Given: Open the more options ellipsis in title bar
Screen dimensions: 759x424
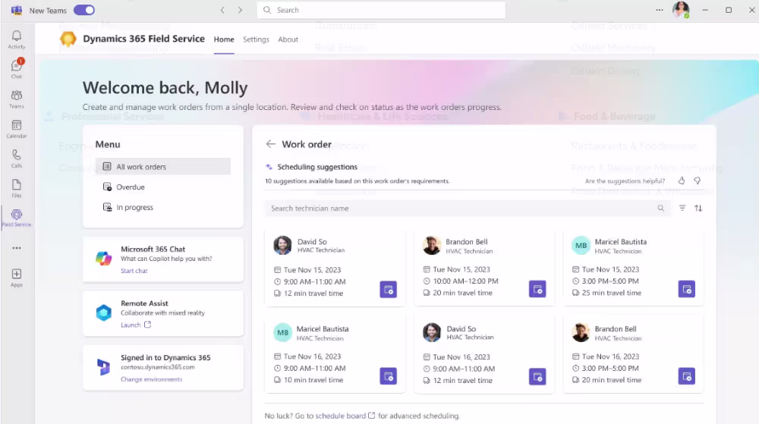Looking at the screenshot, I should pos(659,10).
